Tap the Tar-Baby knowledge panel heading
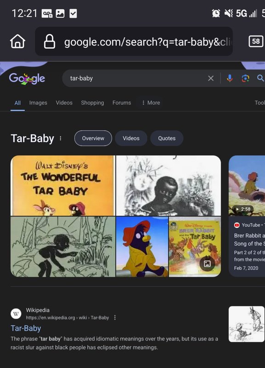This screenshot has width=265, height=368. point(32,138)
